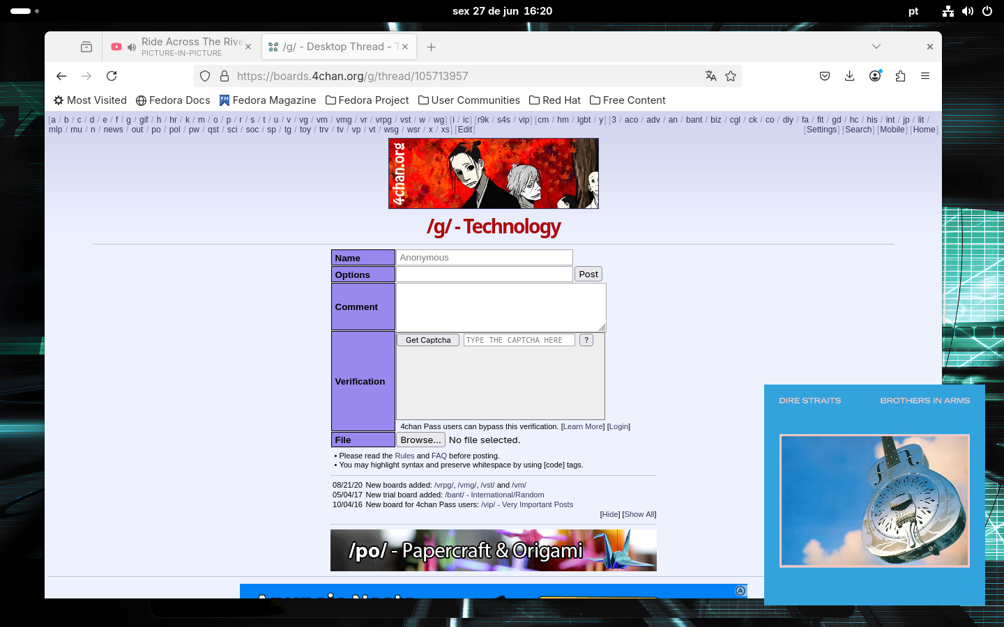Open the Search link in top nav
Image resolution: width=1004 pixels, height=627 pixels.
click(x=858, y=130)
